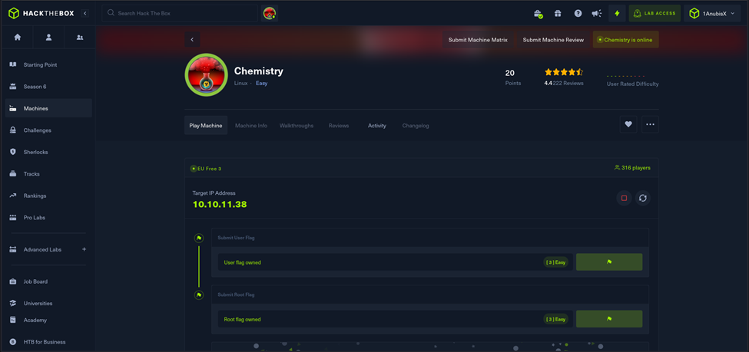Click the Chemistry is online status button
Image resolution: width=749 pixels, height=352 pixels.
[626, 40]
